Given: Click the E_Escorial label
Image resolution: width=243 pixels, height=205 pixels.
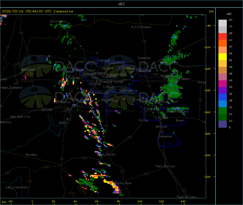Looking at the screenshot, I should [x=100, y=93].
